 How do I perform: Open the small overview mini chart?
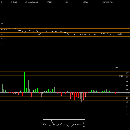[x=64, y=125]
